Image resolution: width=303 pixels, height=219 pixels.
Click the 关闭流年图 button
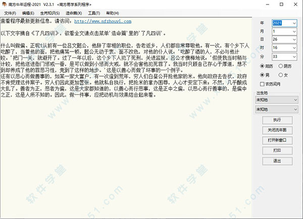(277, 129)
